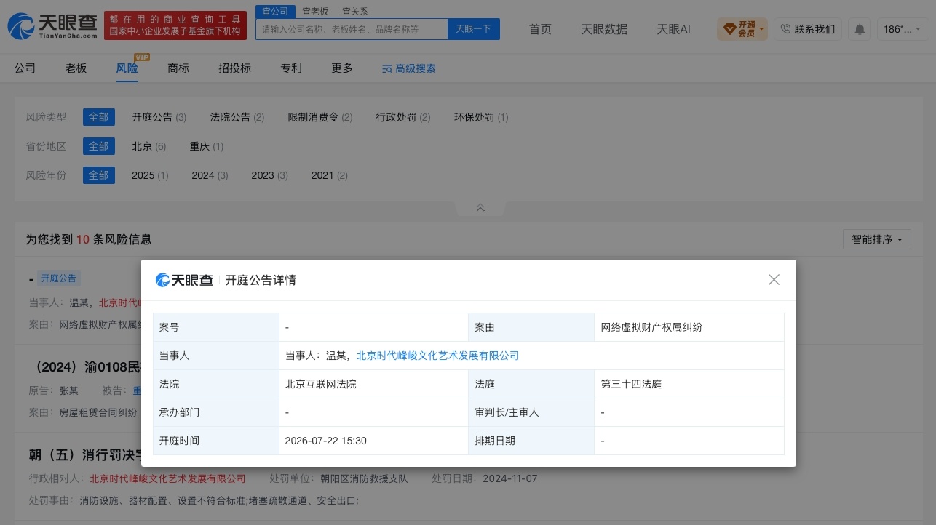Focus the company name search input field
This screenshot has height=525, width=936.
(352, 29)
